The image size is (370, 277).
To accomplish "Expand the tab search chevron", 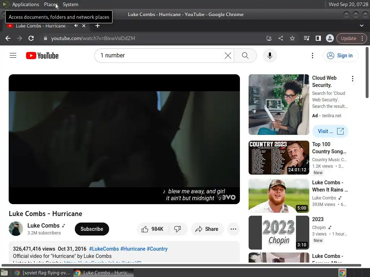I will [x=361, y=26].
